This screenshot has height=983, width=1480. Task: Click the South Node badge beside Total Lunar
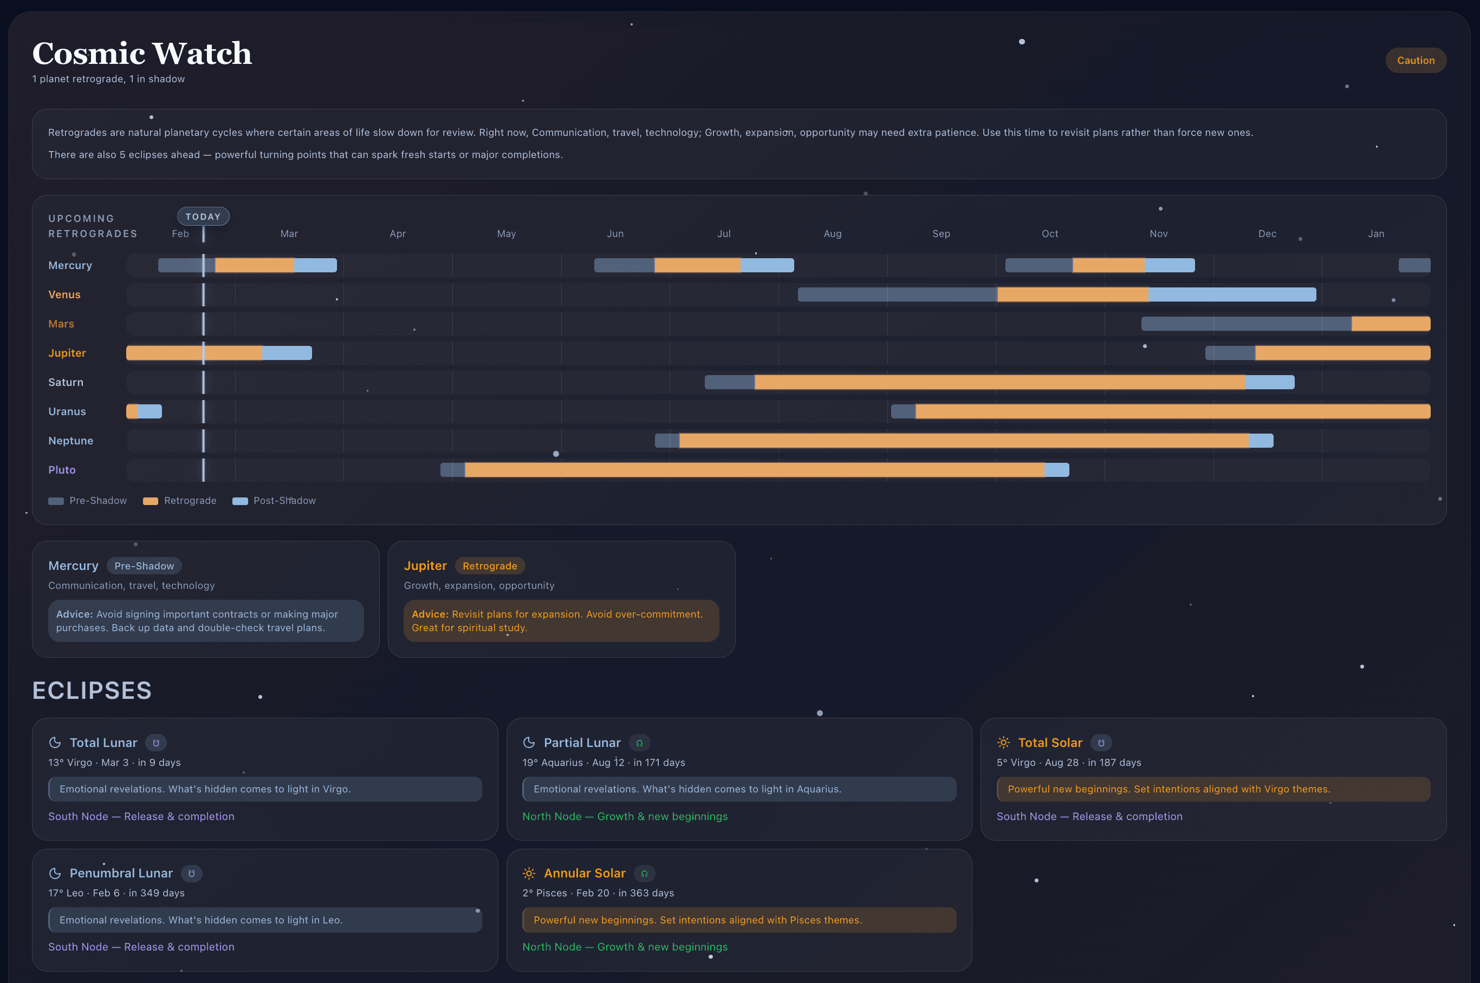(156, 743)
